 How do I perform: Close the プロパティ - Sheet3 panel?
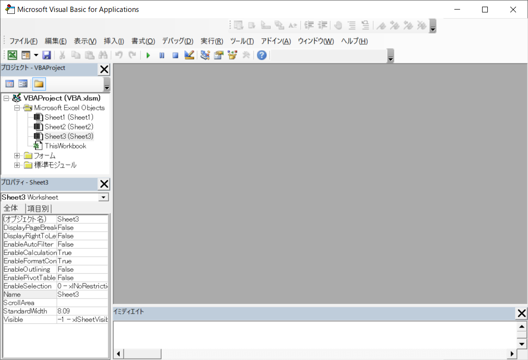(104, 184)
